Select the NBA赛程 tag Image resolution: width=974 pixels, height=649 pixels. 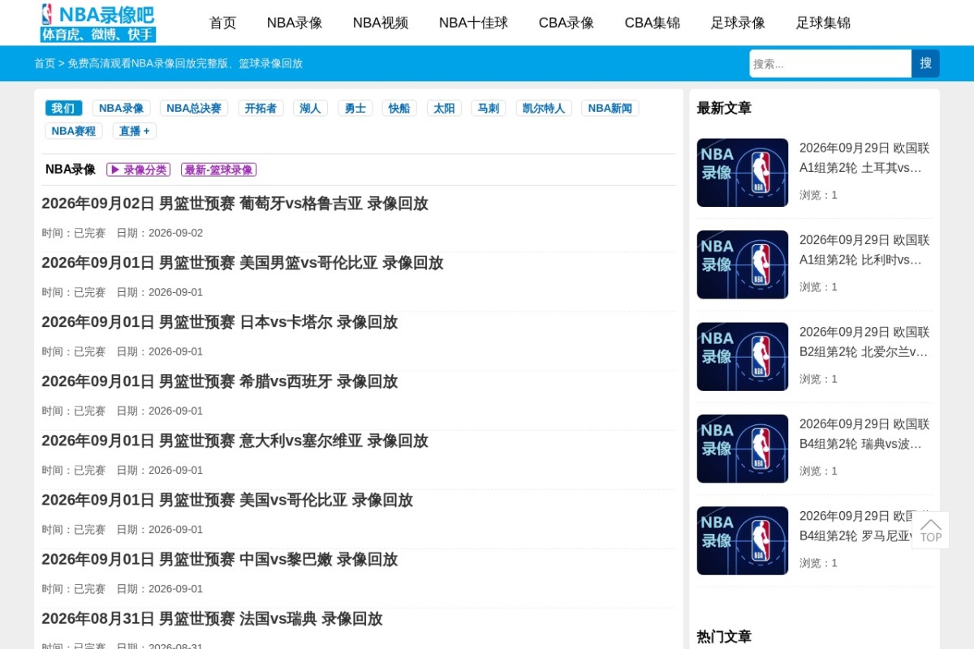pos(74,131)
